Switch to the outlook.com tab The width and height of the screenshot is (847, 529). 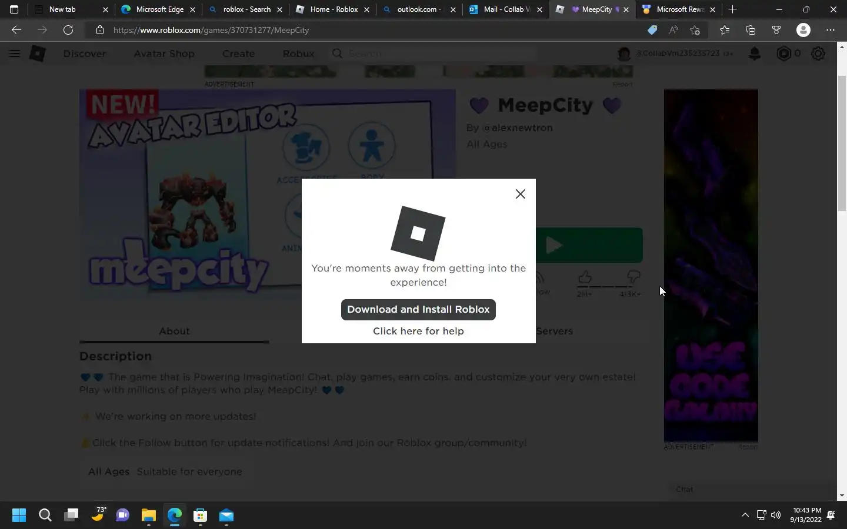click(x=419, y=9)
